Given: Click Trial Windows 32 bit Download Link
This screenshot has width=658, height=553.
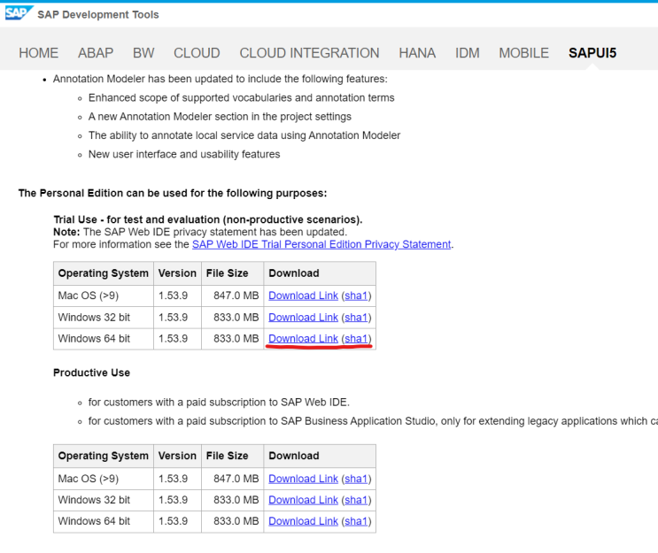Looking at the screenshot, I should [x=303, y=317].
